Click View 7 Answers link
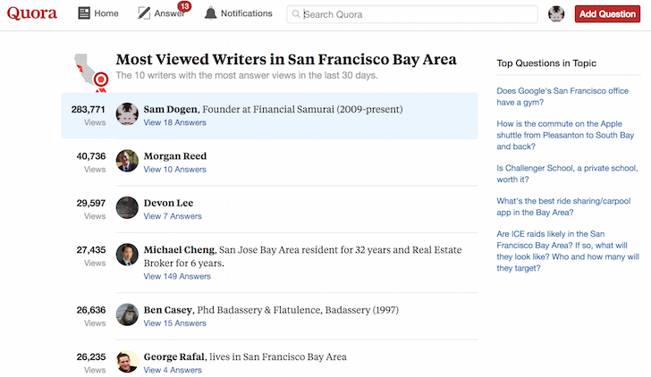651x377 pixels. pyautogui.click(x=173, y=216)
